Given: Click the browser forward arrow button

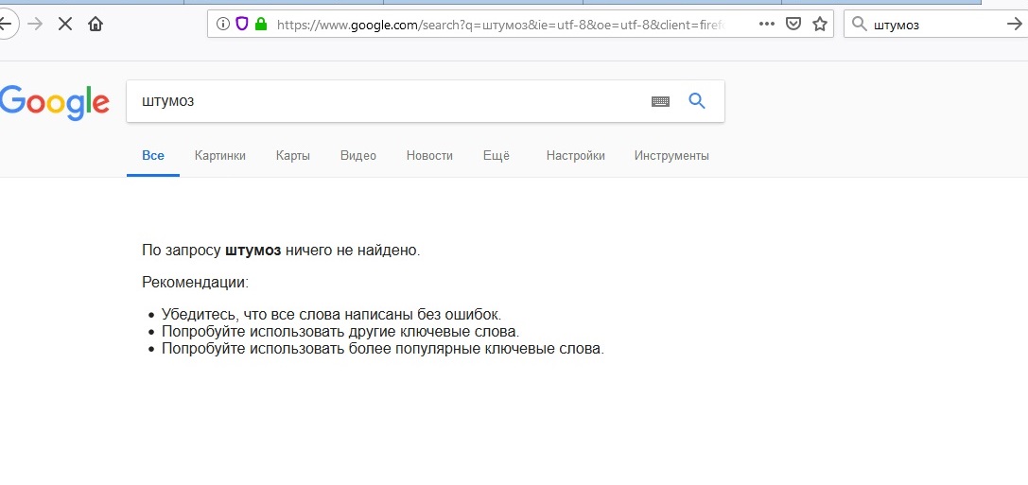Looking at the screenshot, I should coord(35,25).
